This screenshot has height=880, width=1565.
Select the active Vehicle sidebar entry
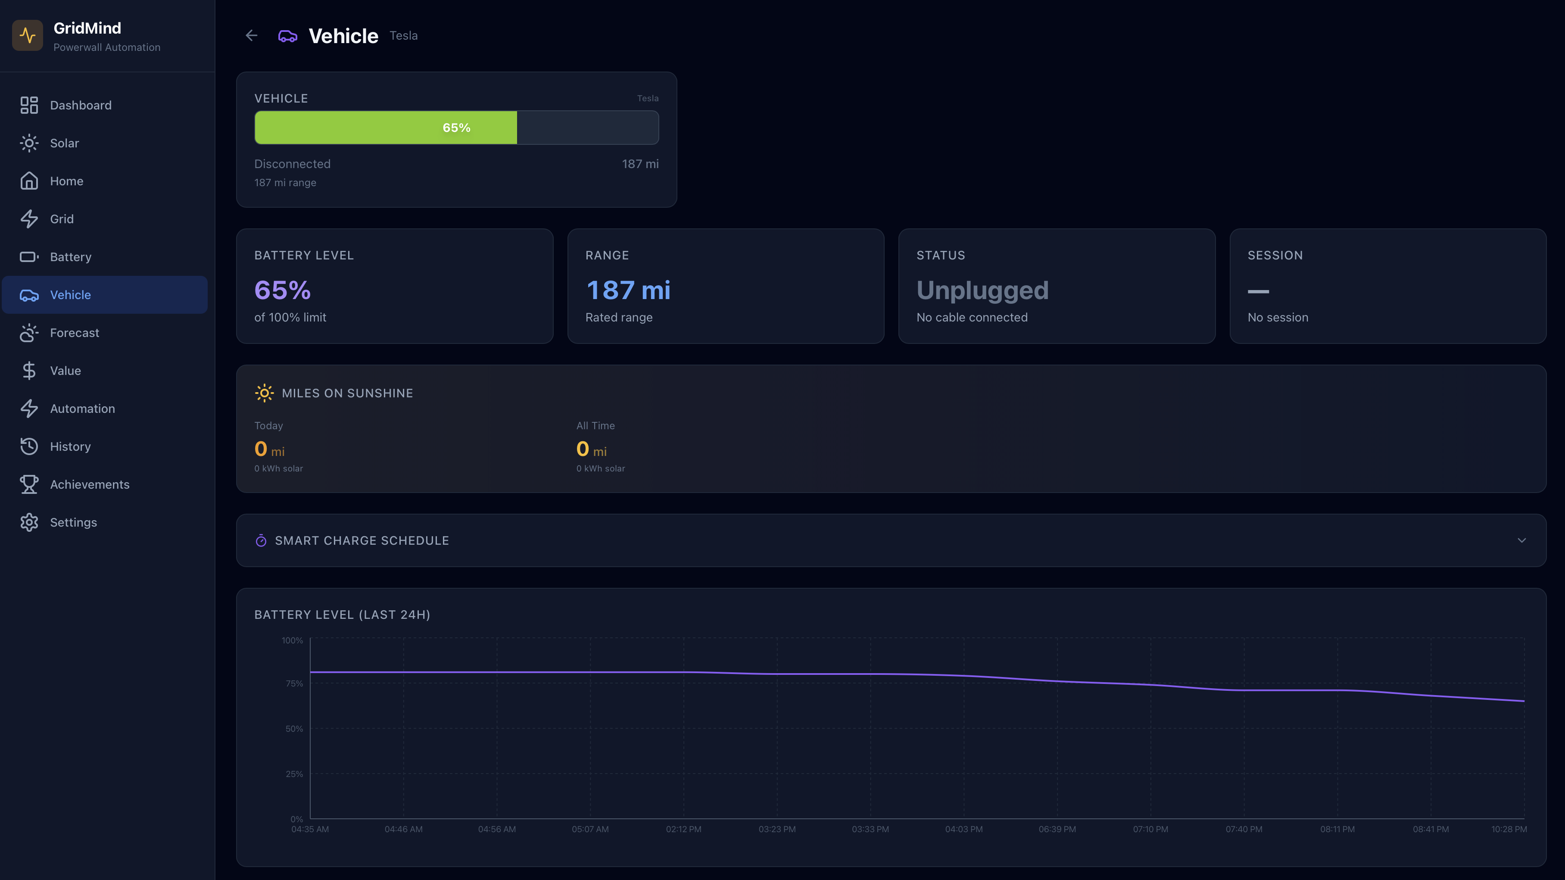[71, 295]
